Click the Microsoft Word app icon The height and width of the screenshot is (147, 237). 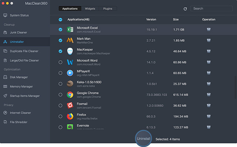70,62
